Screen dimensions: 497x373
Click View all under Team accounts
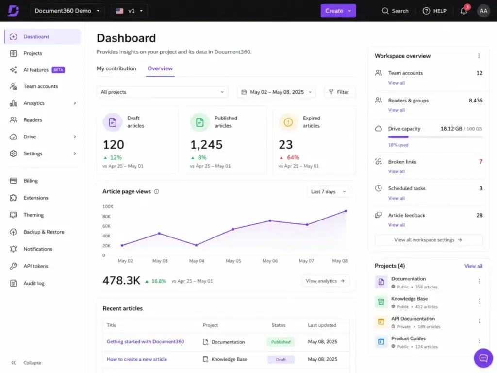click(x=396, y=83)
